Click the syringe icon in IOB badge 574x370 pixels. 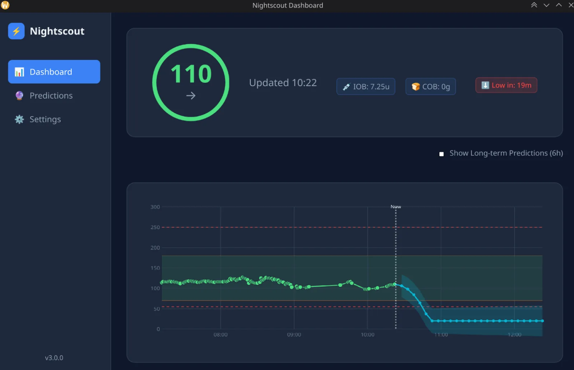pyautogui.click(x=346, y=87)
